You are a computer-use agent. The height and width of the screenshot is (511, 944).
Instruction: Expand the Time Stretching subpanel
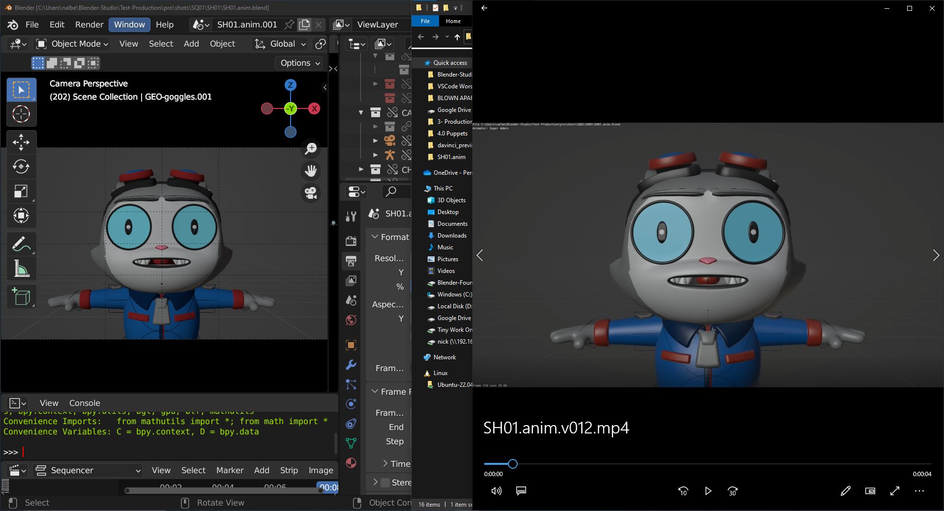385,463
